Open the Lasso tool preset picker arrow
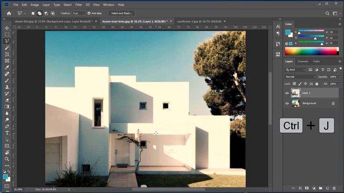Screen dimensions: 344x193 tap(25, 13)
